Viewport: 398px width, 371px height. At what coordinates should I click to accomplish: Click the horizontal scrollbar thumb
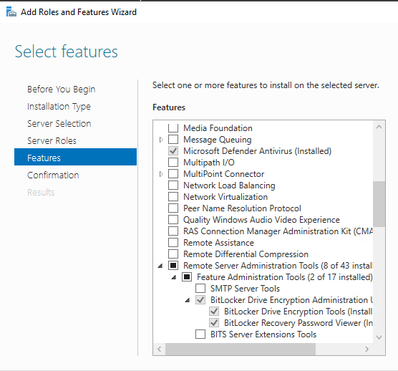241,350
